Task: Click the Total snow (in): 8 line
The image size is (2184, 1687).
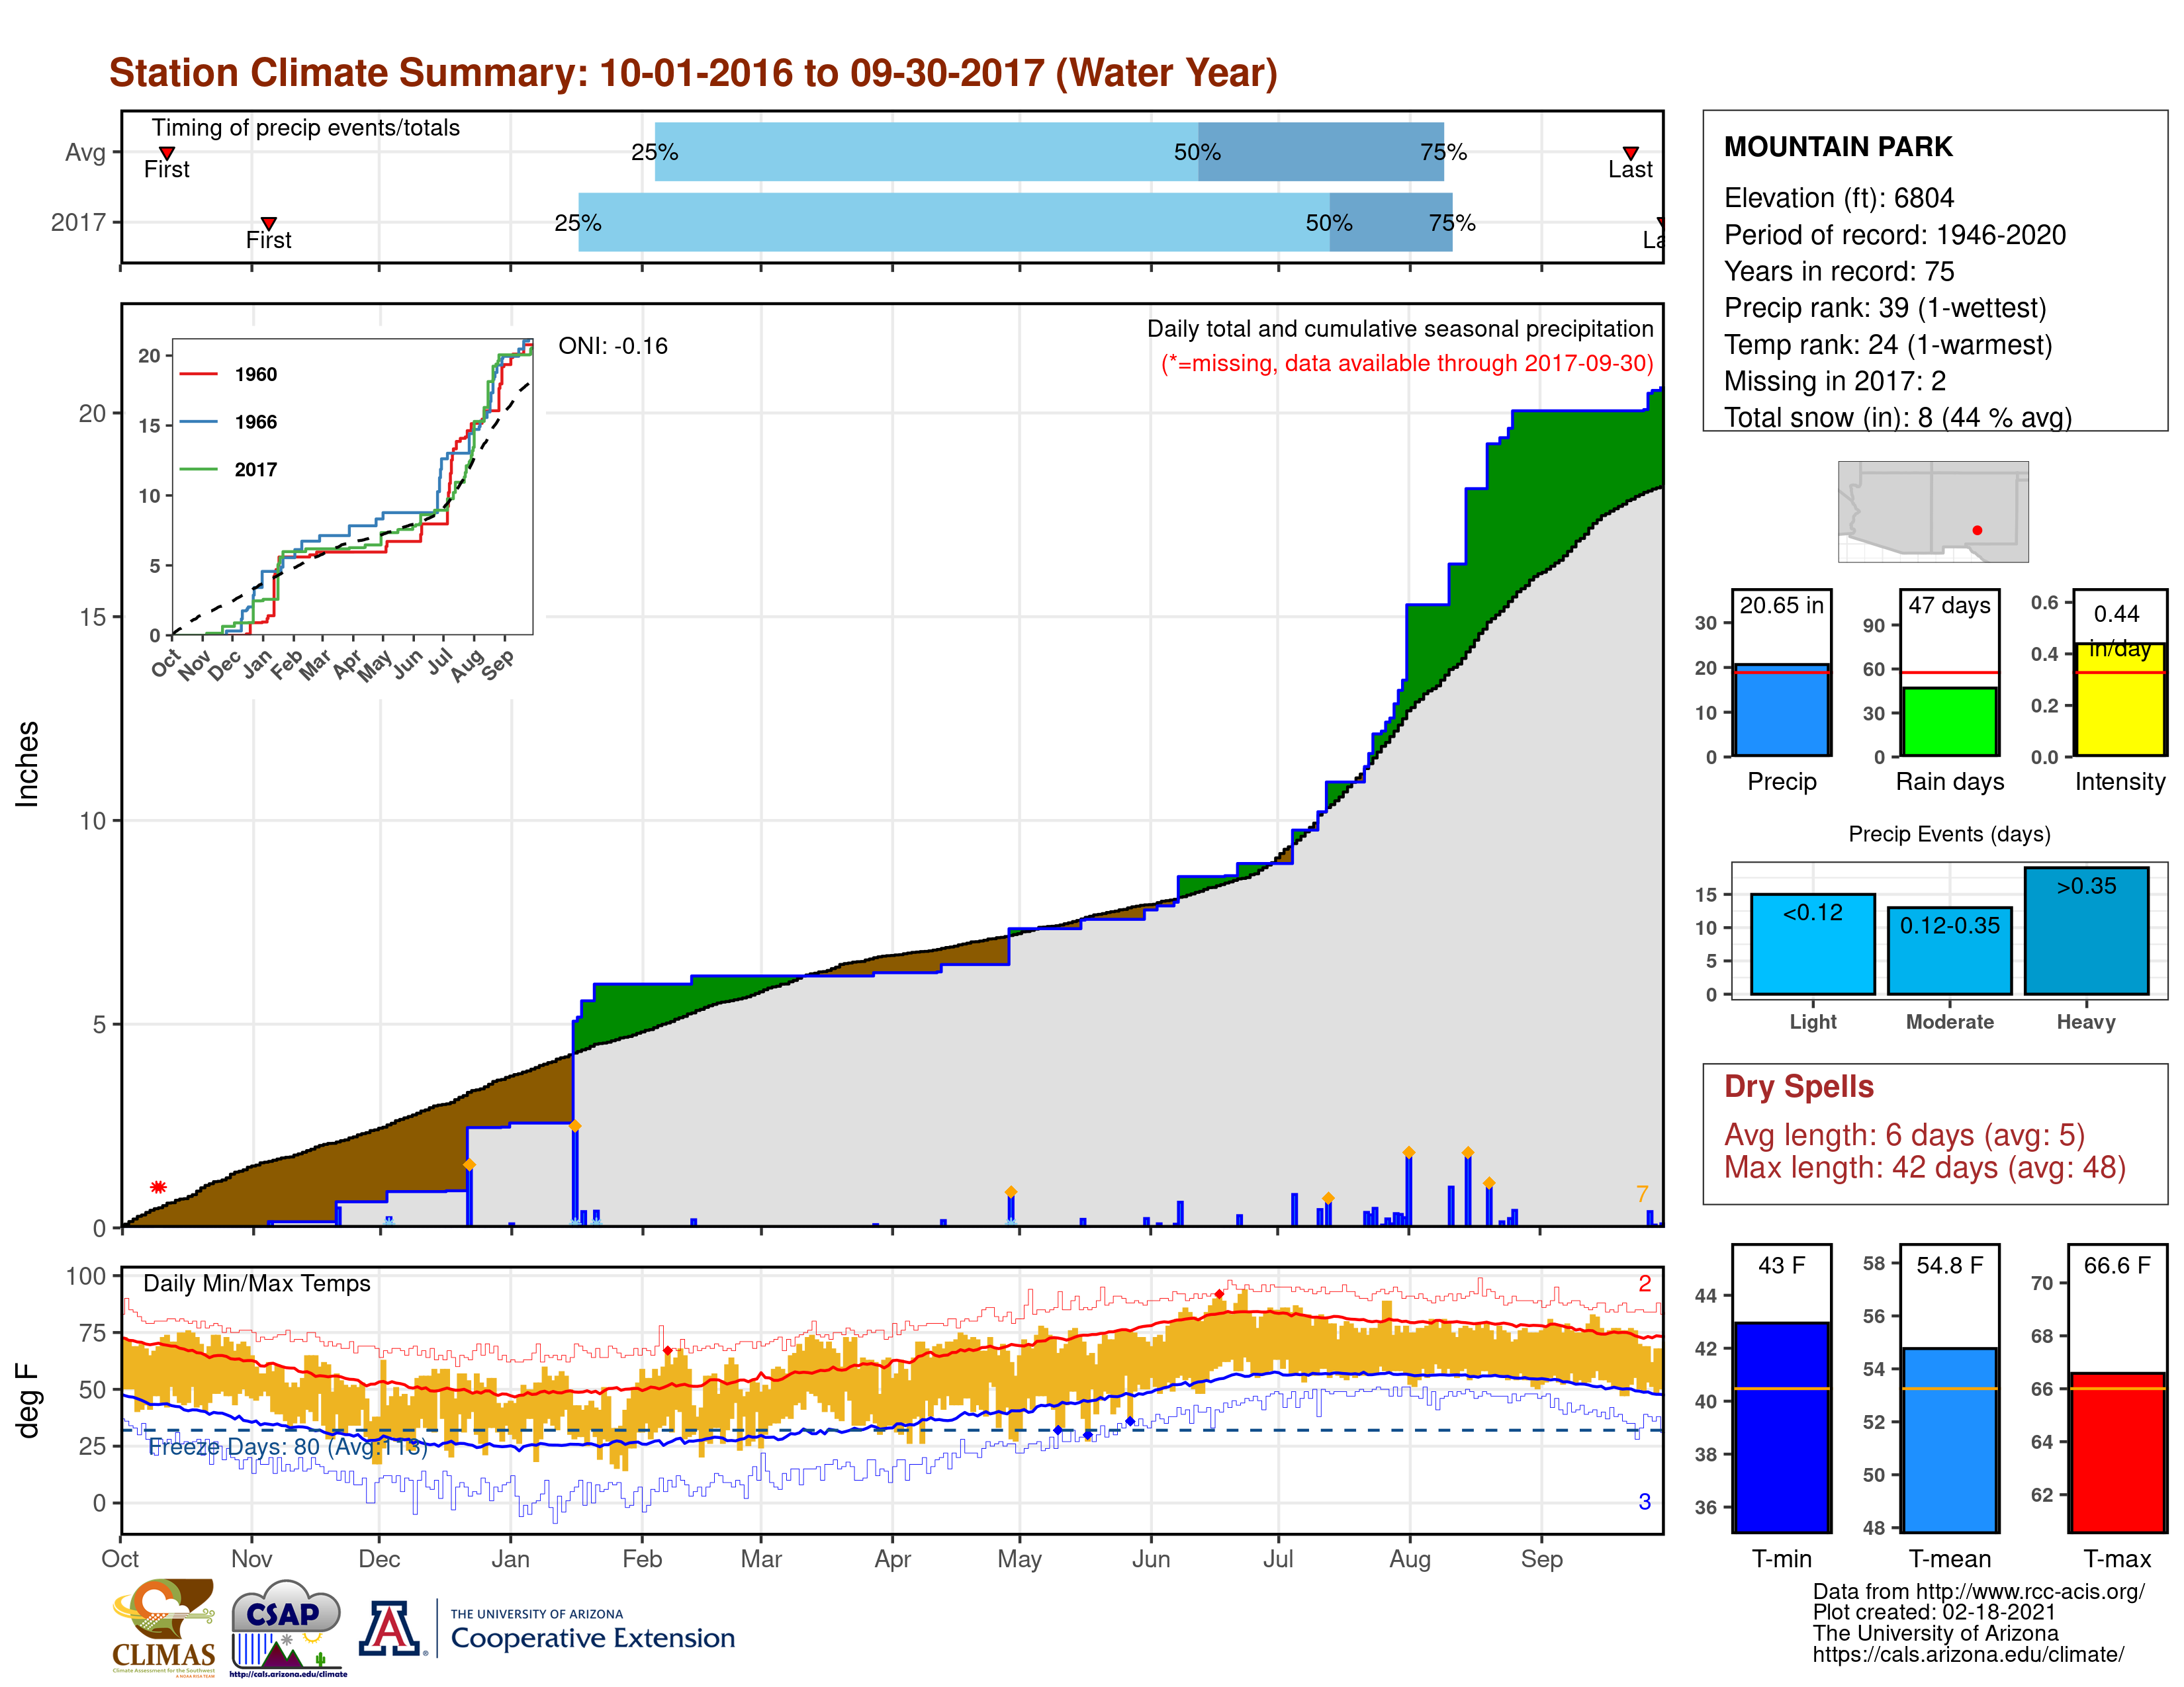Action: (1898, 417)
